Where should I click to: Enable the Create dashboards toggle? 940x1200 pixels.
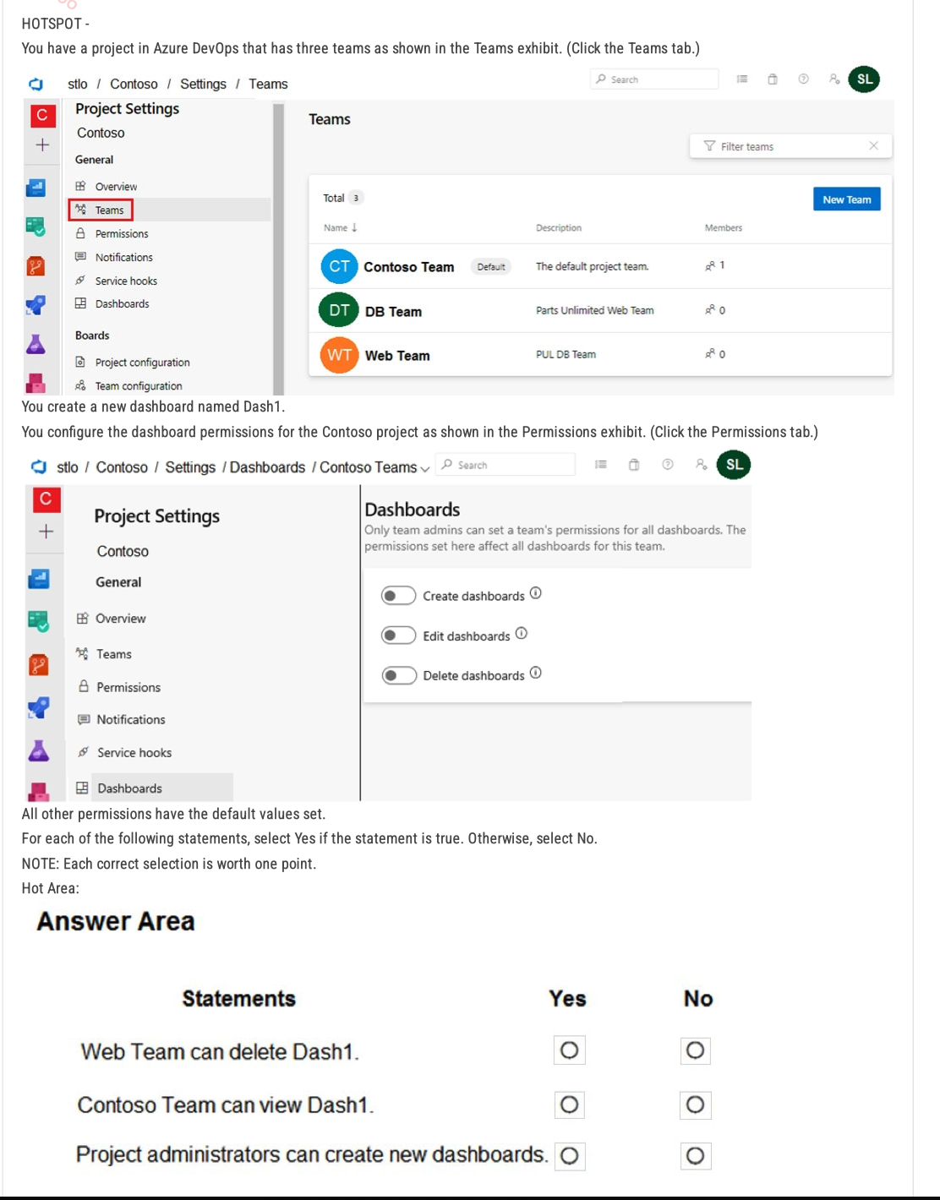point(398,596)
